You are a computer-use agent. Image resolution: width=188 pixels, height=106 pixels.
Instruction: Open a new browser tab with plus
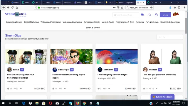click(x=156, y=2)
